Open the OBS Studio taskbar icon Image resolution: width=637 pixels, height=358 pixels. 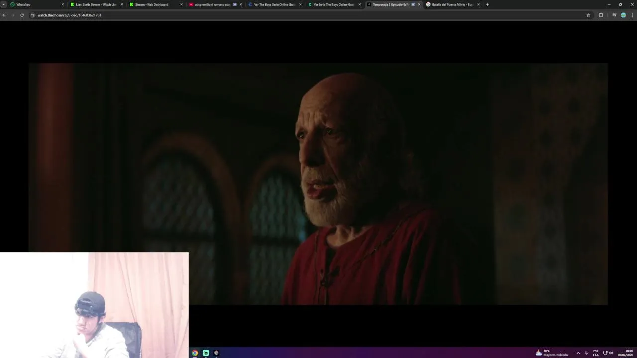216,353
